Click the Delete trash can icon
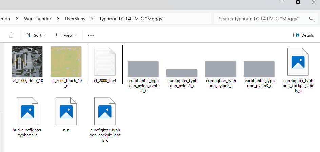The width and height of the screenshot is (320, 152). coord(11,35)
